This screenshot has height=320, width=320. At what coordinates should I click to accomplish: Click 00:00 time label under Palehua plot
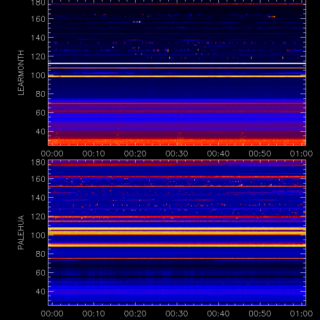click(52, 314)
